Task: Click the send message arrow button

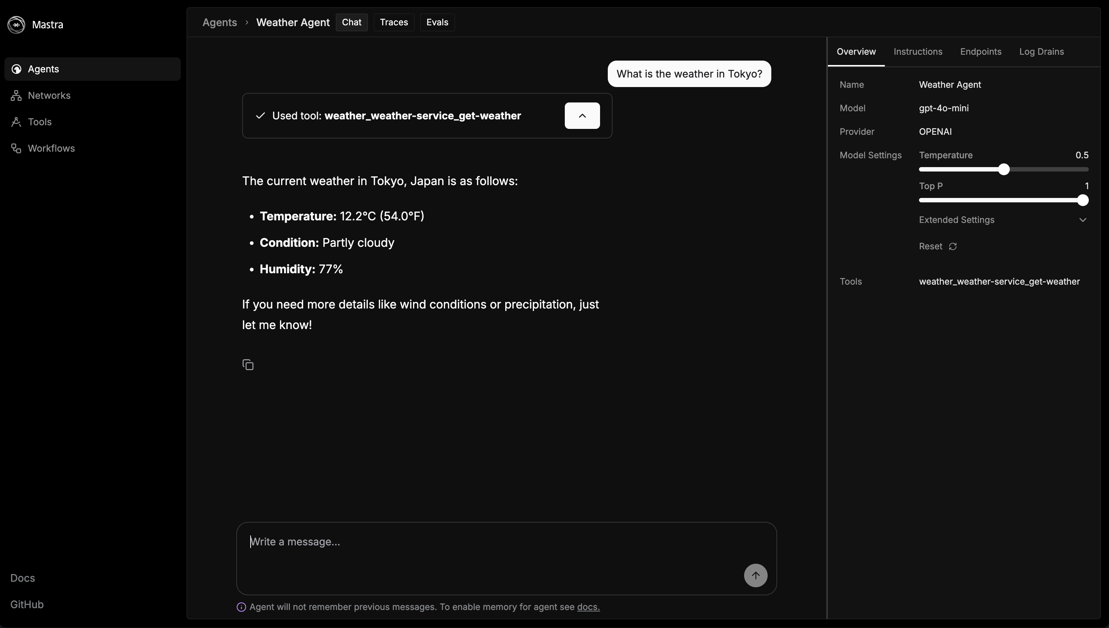Action: (x=755, y=575)
